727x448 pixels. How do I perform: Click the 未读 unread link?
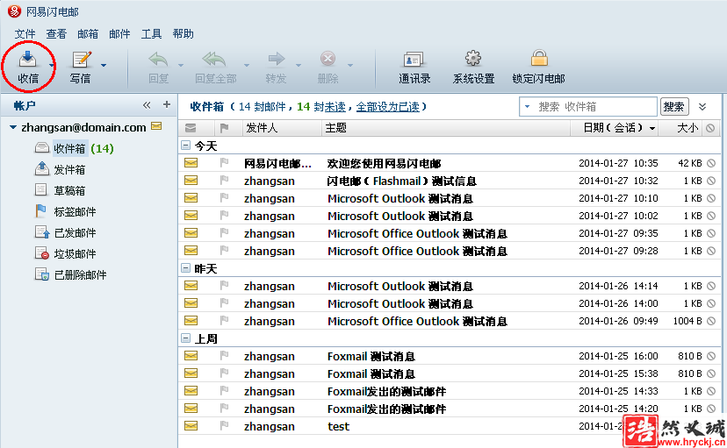335,107
